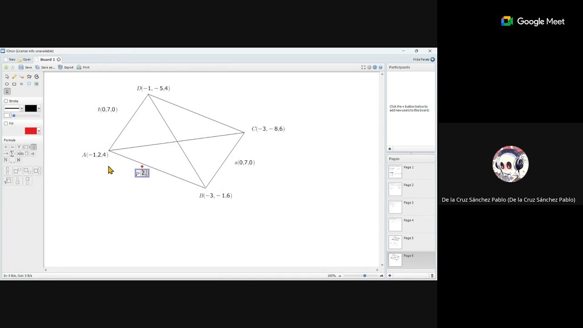Activate the Sigma formula tool
This screenshot has width=583, height=328.
pyautogui.click(x=7, y=92)
